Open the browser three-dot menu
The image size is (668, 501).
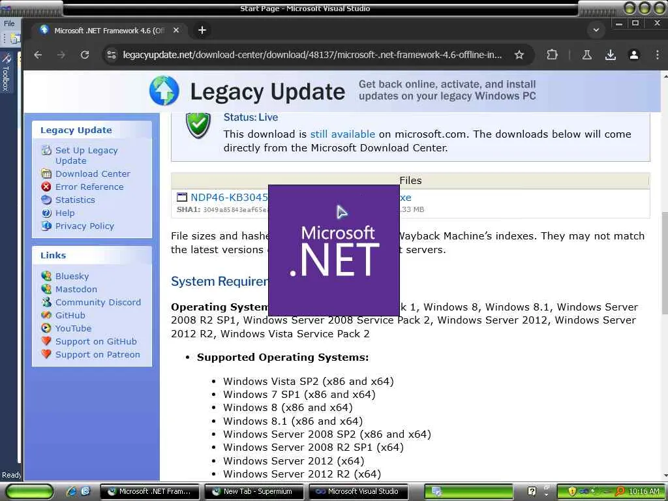click(x=658, y=55)
